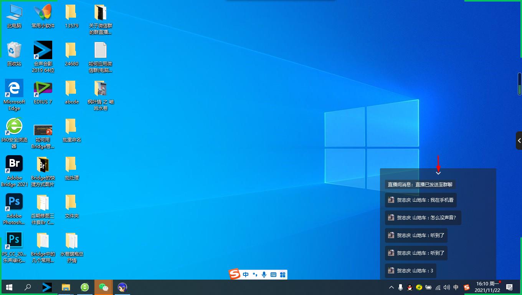Screen dimensions: 522x295
Task: Open the green 360 icon in system tray
Action: coord(419,287)
